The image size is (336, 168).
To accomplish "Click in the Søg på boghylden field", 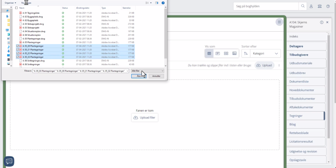I will pos(266,6).
